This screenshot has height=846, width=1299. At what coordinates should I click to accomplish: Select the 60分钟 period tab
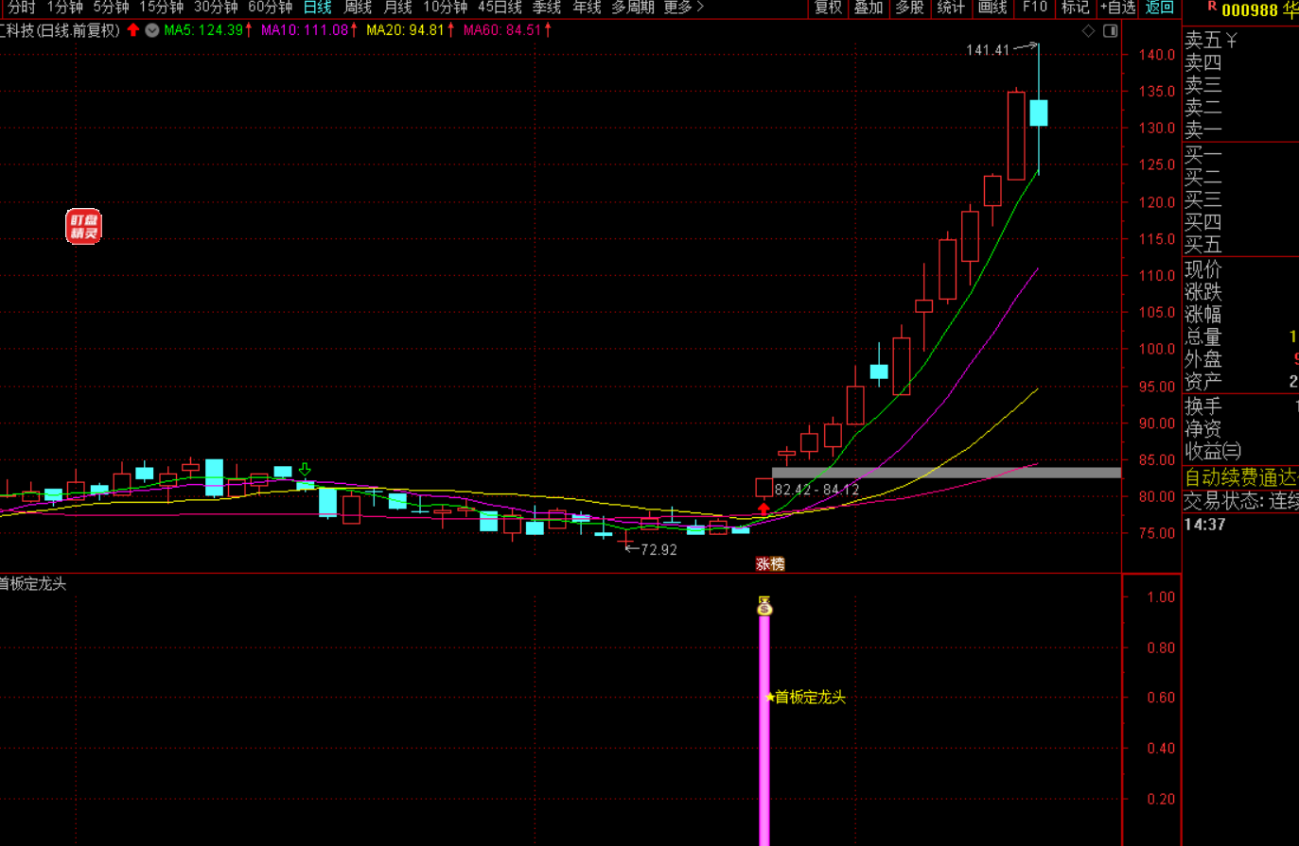[x=270, y=8]
